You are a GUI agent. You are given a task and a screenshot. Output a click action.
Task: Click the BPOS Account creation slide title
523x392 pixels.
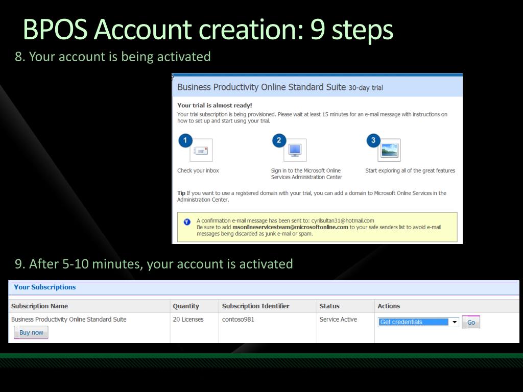(208, 30)
